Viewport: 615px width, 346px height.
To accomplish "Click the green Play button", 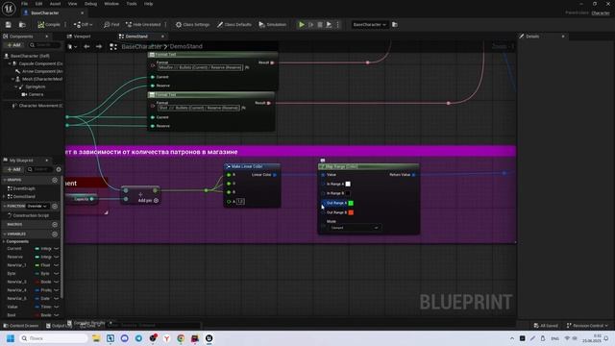I will (301, 25).
